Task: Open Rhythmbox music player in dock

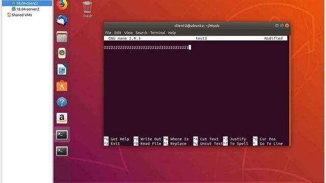Action: click(x=62, y=53)
